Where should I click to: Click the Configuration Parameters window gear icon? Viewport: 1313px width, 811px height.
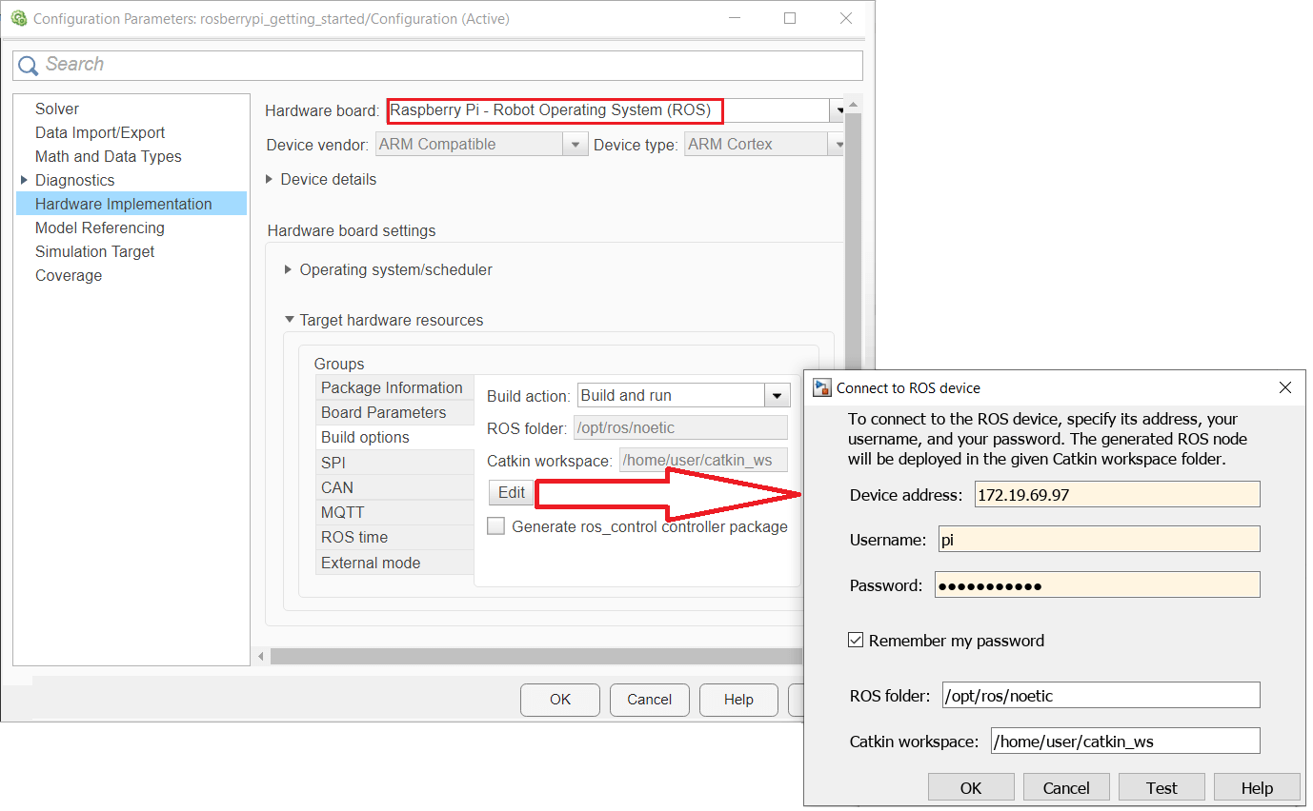tap(18, 18)
